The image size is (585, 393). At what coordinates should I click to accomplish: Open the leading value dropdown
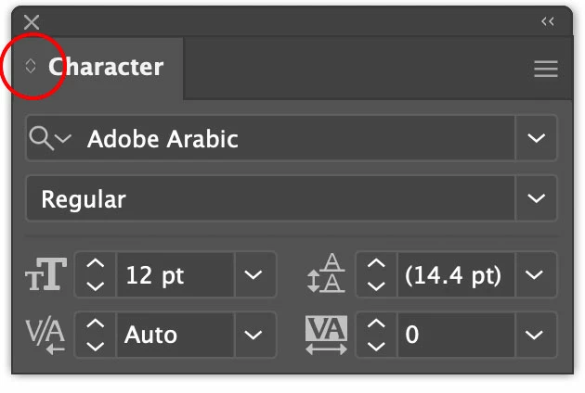click(534, 275)
